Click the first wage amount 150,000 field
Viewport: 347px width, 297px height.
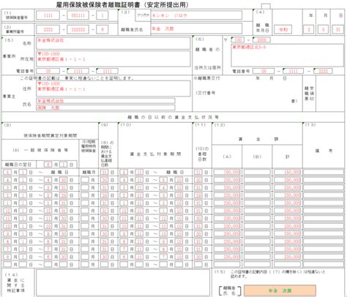click(227, 172)
